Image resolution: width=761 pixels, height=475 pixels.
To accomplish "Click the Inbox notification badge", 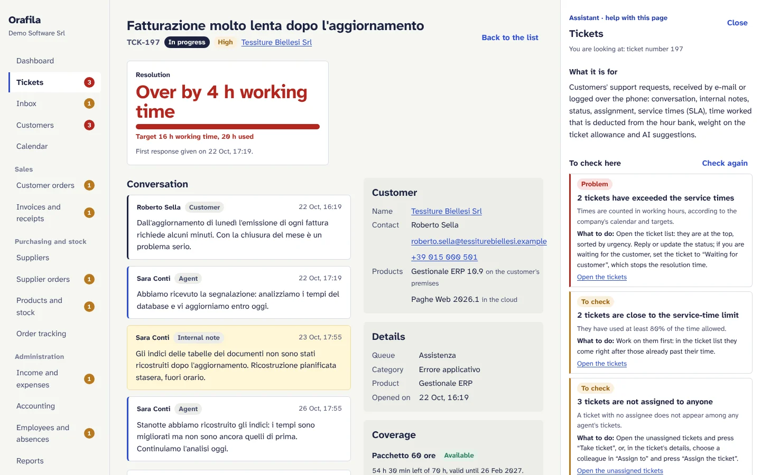I will pyautogui.click(x=89, y=103).
